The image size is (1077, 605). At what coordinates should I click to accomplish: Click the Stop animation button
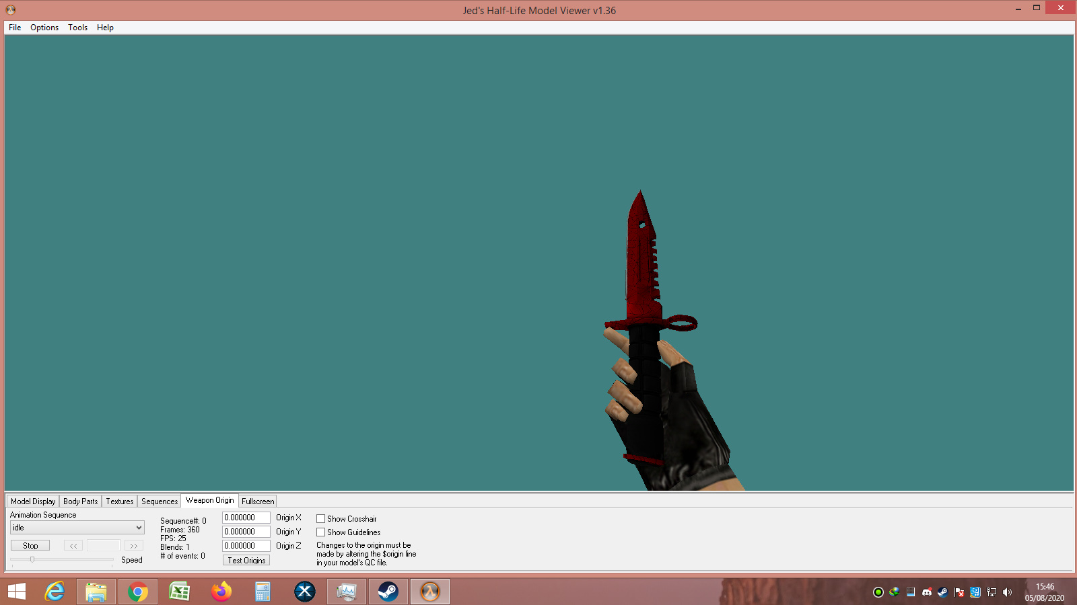[x=30, y=546]
